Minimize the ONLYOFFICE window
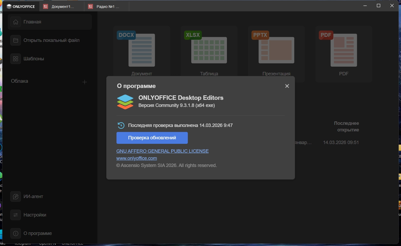The image size is (401, 246). pyautogui.click(x=365, y=6)
